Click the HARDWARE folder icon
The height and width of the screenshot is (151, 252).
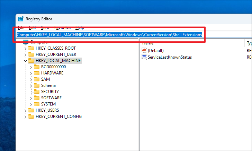37,73
